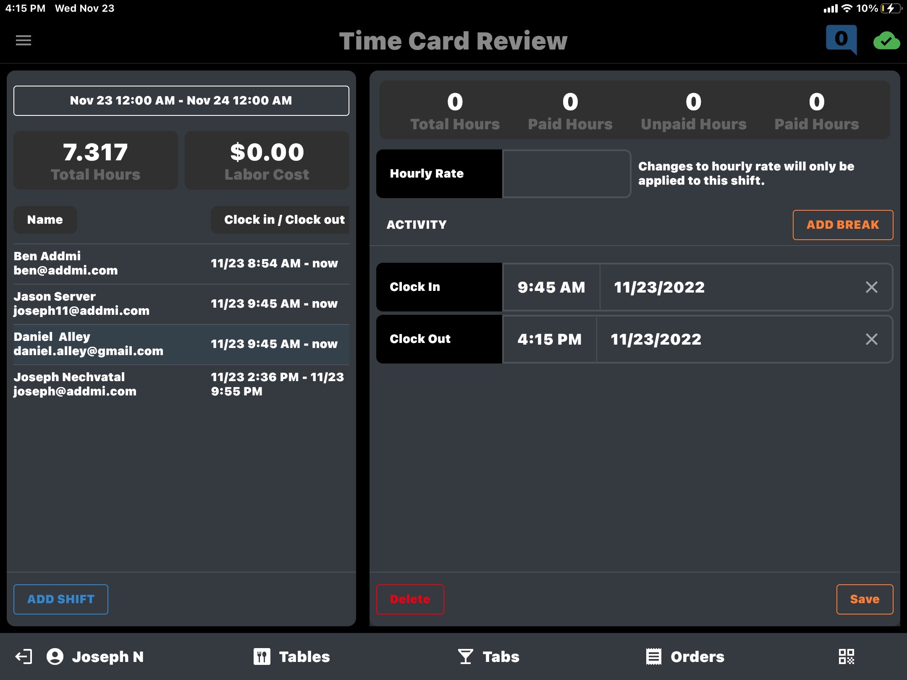
Task: Click the Save button
Action: (x=864, y=599)
